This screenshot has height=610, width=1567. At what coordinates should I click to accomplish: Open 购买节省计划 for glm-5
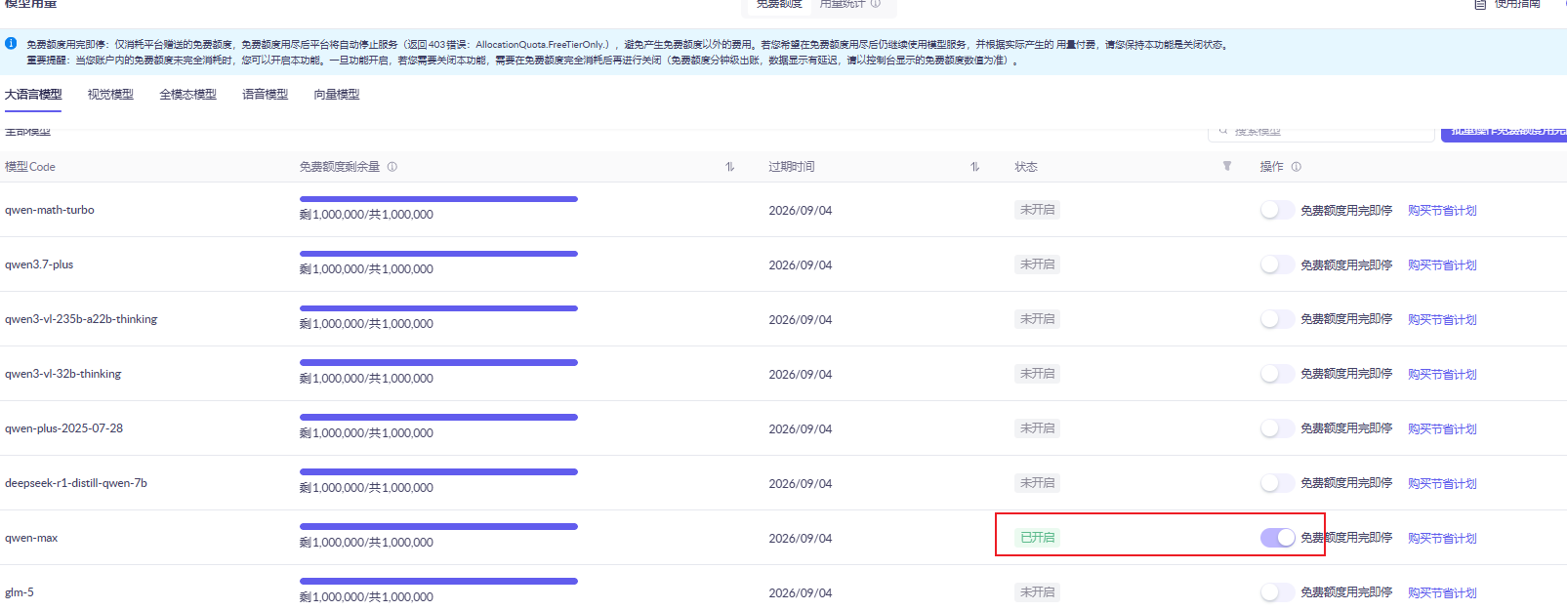coord(1442,593)
